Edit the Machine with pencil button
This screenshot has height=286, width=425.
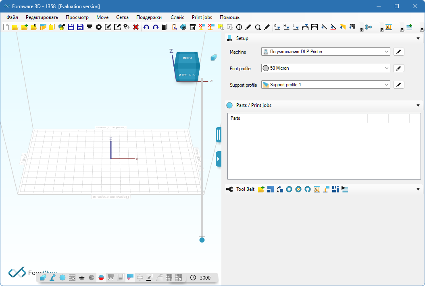398,52
